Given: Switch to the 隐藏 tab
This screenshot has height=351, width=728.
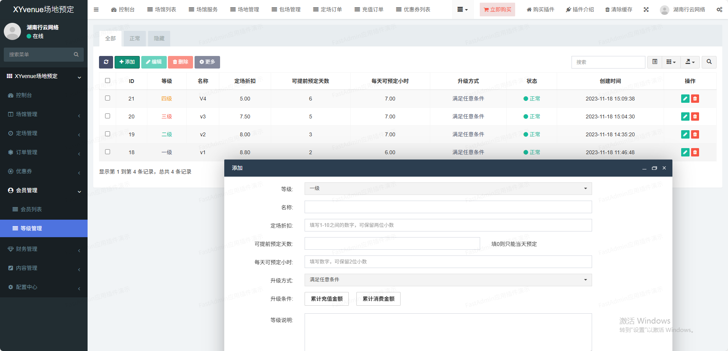Looking at the screenshot, I should point(159,38).
